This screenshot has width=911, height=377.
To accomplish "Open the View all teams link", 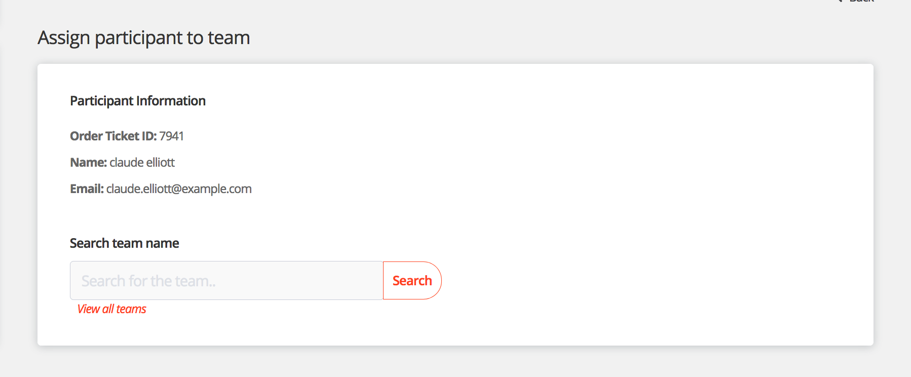I will pos(111,309).
